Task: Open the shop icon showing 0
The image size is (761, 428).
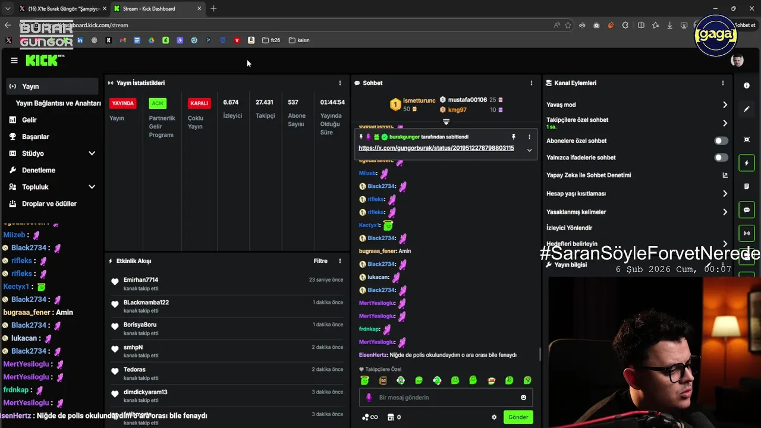Action: tap(394, 417)
